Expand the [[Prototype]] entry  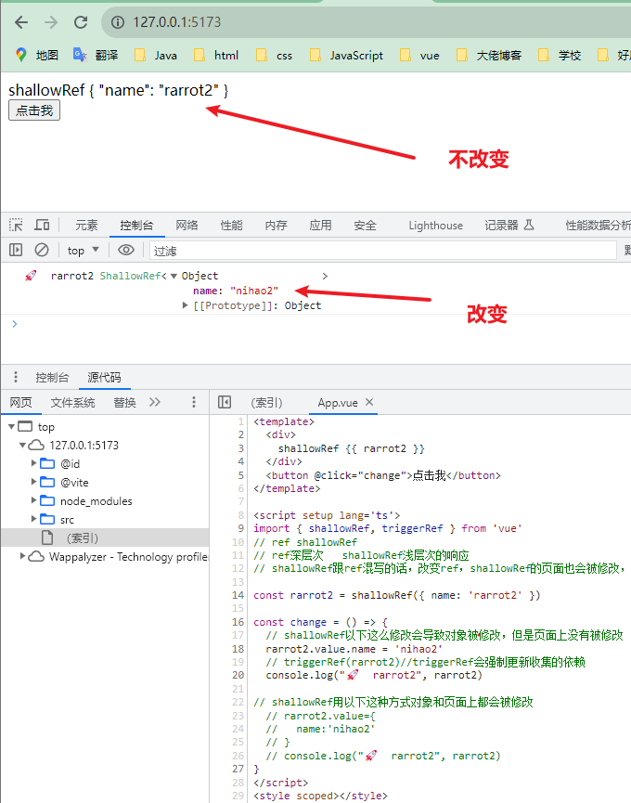tap(186, 305)
